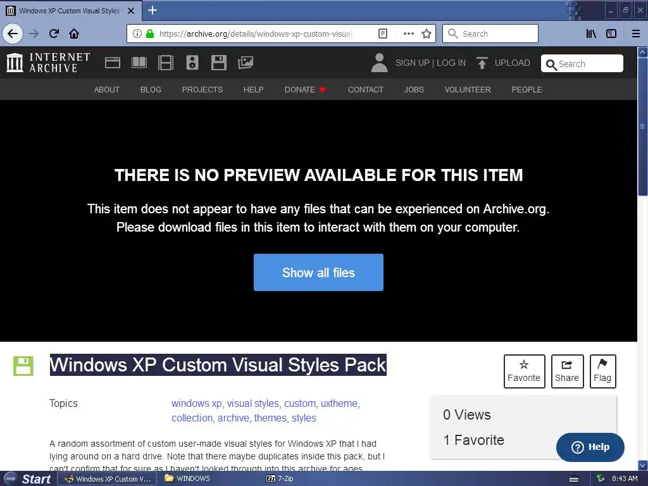Click the Show all files button
The height and width of the screenshot is (486, 648).
click(319, 272)
